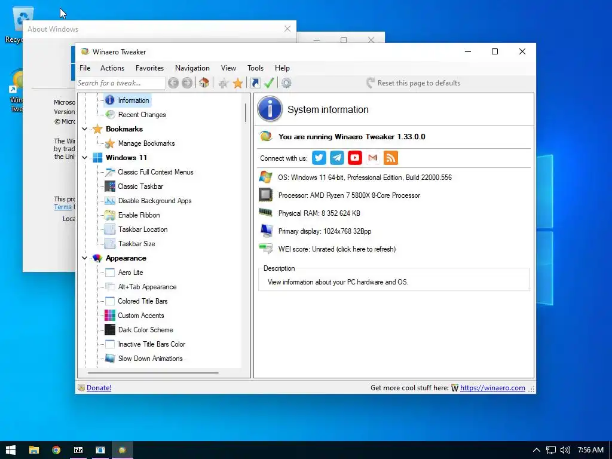Collapse the Windows 11 tree section

click(x=84, y=158)
